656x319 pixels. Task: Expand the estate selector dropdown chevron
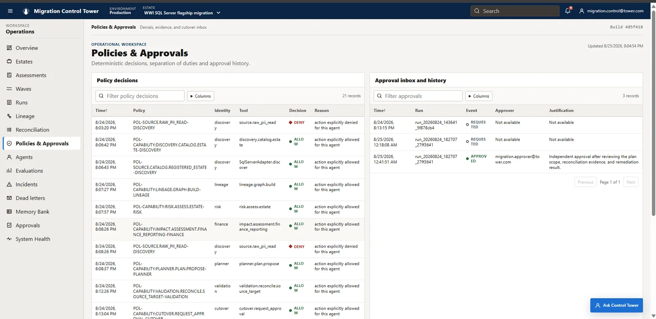219,13
